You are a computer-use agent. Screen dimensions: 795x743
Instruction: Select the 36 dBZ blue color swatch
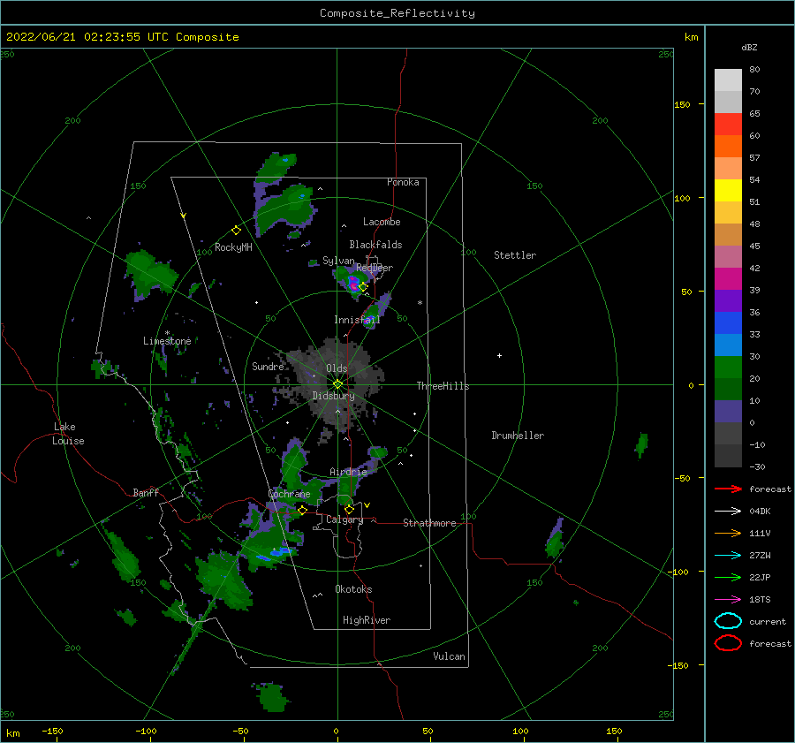point(728,322)
